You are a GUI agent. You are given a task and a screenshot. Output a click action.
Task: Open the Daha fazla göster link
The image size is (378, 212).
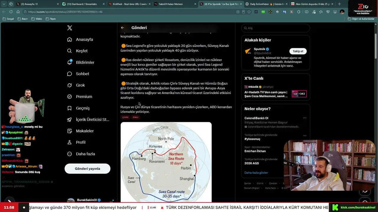[x=256, y=173]
